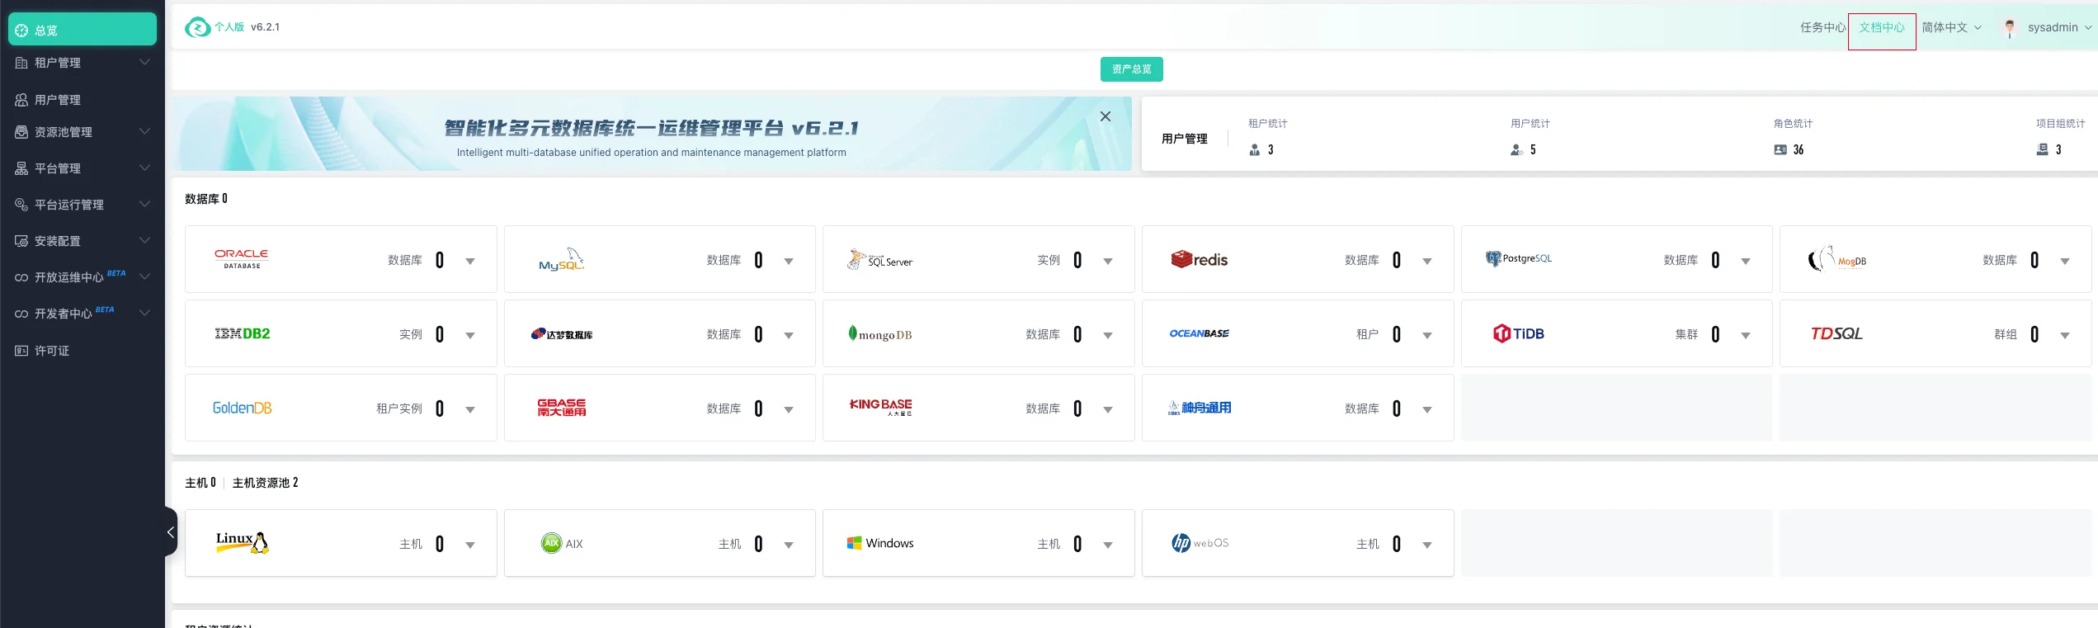The height and width of the screenshot is (628, 2098).
Task: Collapse the left sidebar with arrow handle
Action: 171,532
